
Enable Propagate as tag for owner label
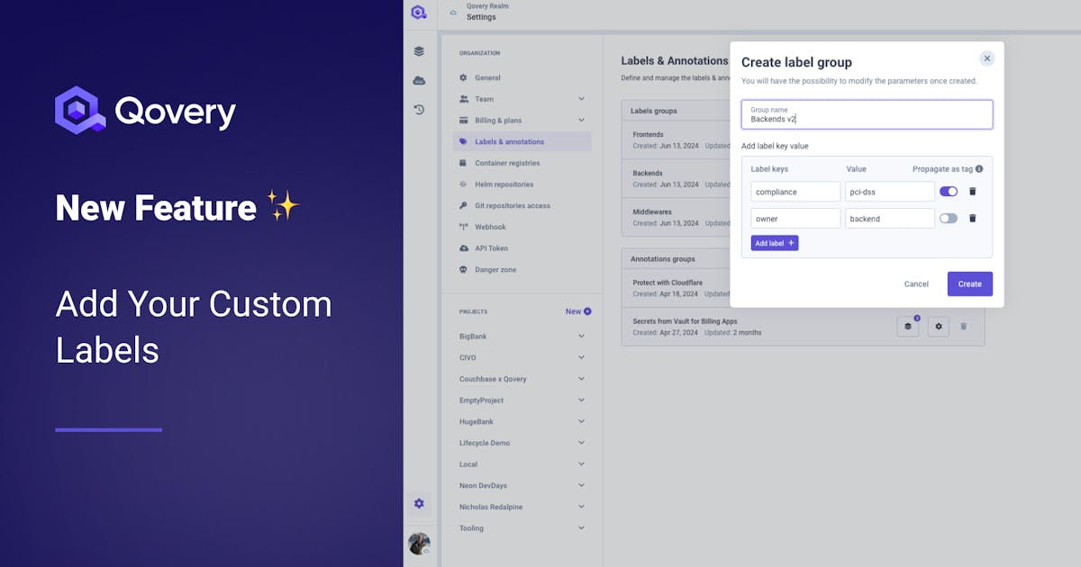click(949, 218)
